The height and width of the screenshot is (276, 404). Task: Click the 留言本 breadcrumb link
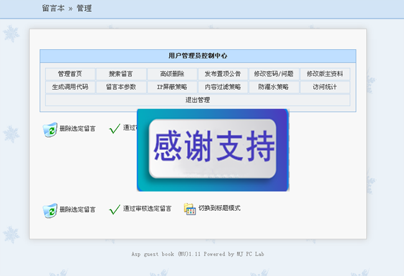[x=53, y=8]
